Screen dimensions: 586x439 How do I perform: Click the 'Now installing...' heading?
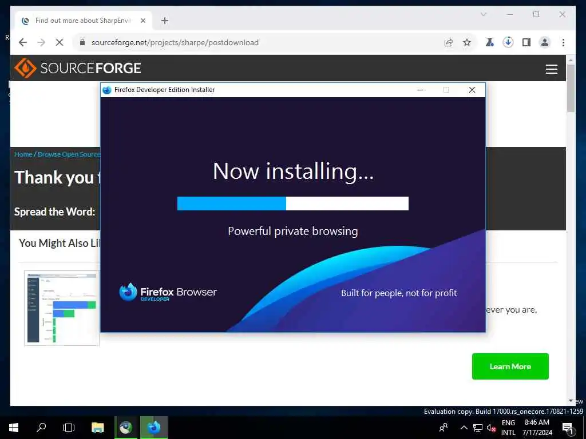293,171
